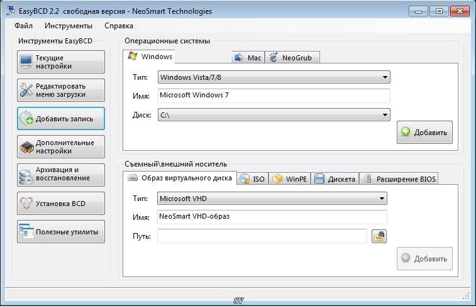The image size is (476, 306).
Task: Switch to the WinPE tab
Action: 290,179
